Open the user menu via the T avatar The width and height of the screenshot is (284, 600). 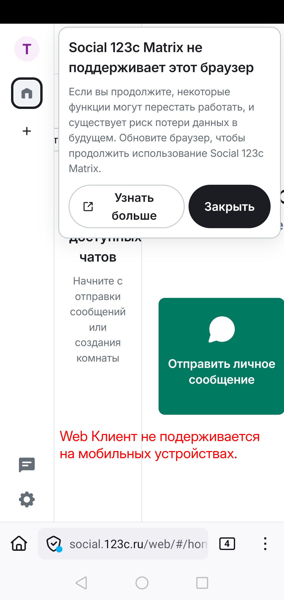tap(27, 49)
